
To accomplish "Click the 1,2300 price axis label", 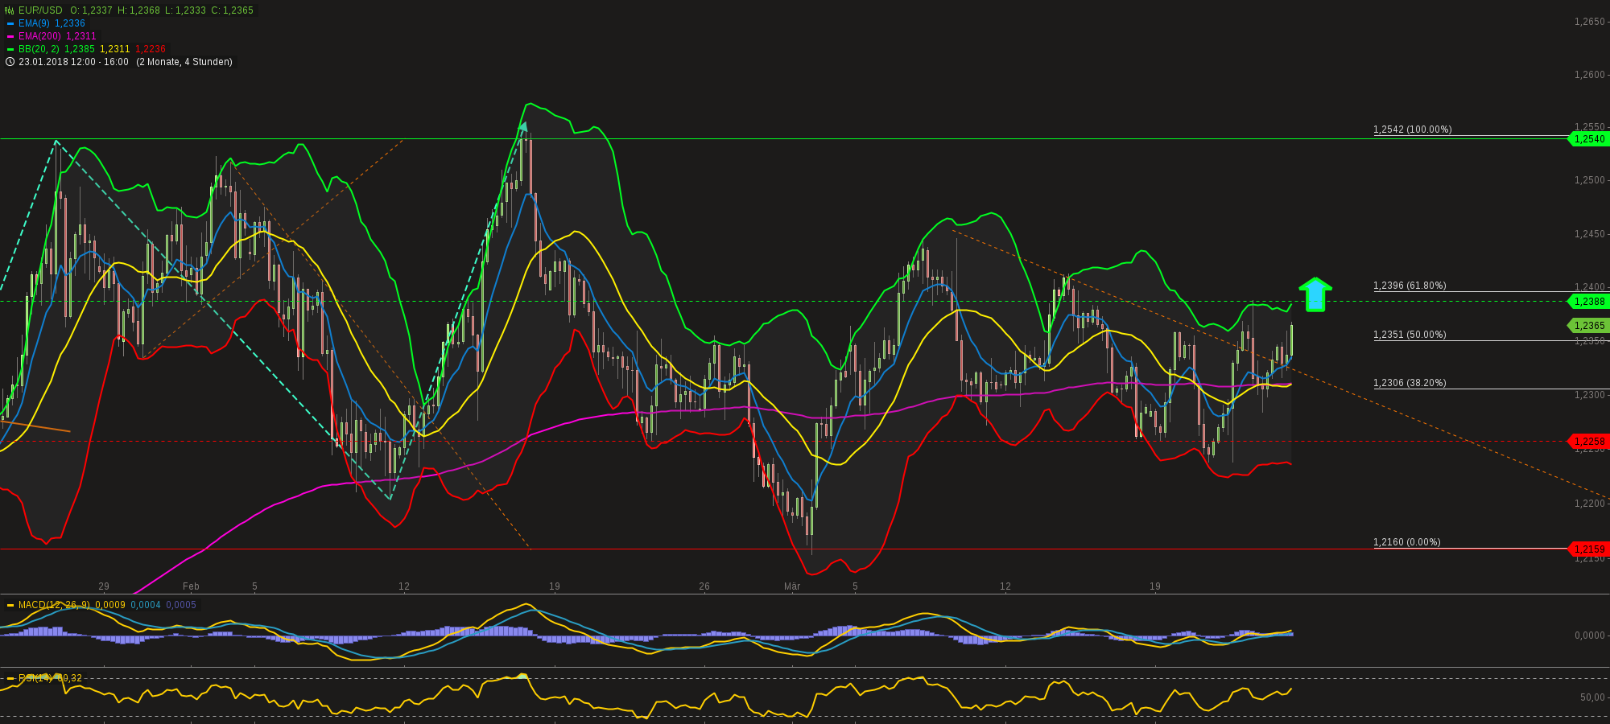I will [x=1590, y=395].
